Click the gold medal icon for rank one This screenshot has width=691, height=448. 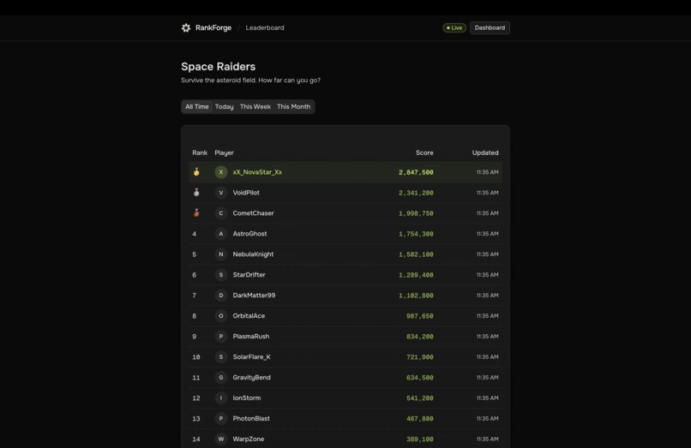coord(196,172)
